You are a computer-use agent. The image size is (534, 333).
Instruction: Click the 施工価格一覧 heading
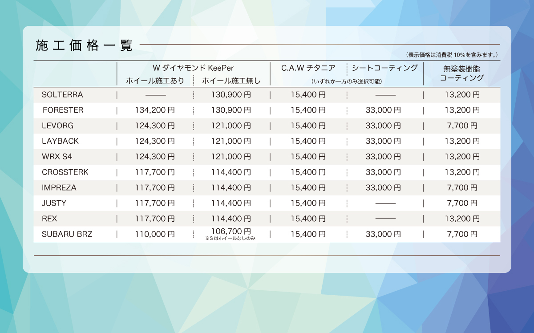[84, 45]
